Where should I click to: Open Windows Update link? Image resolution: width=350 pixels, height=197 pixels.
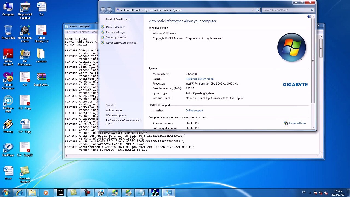point(116,115)
